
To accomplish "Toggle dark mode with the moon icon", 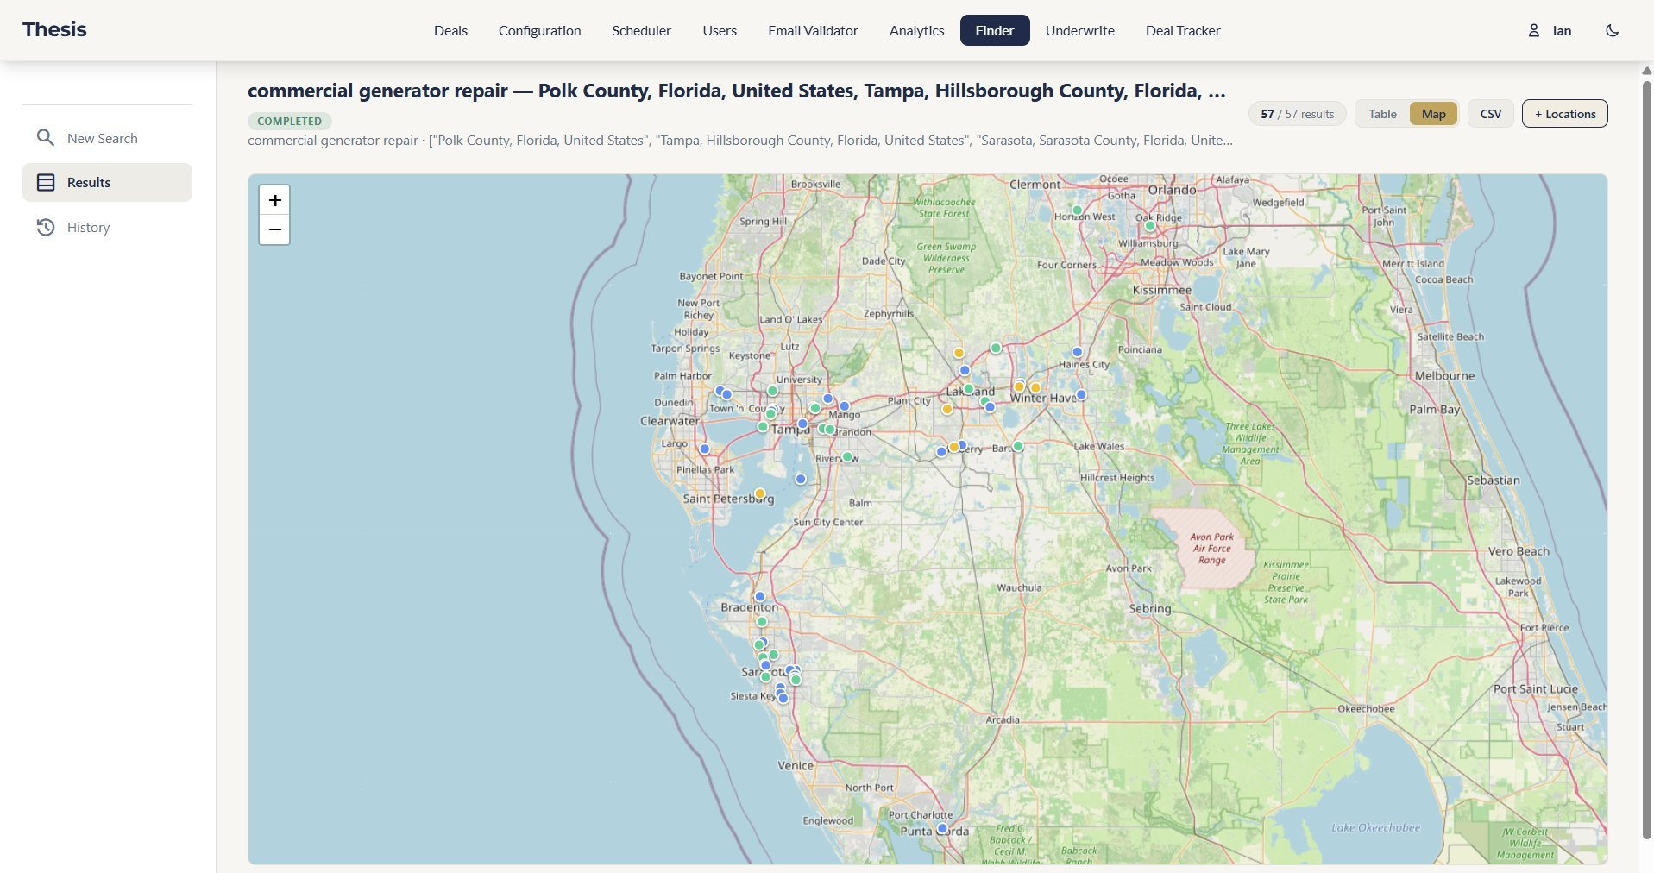I will pyautogui.click(x=1613, y=29).
